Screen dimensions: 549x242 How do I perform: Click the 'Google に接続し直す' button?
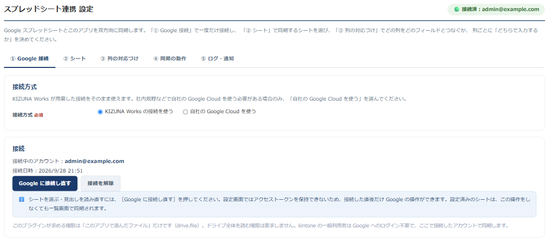tap(45, 183)
